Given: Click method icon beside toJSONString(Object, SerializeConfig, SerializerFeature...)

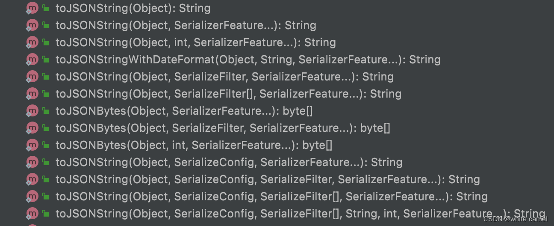Looking at the screenshot, I should [x=32, y=162].
